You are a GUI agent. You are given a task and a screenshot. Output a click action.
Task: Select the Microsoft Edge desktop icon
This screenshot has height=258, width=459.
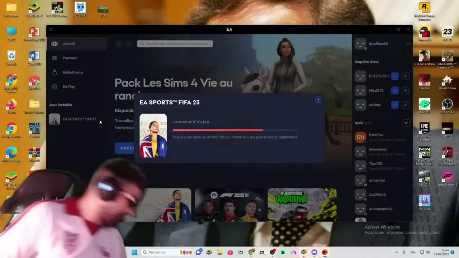coord(11,155)
